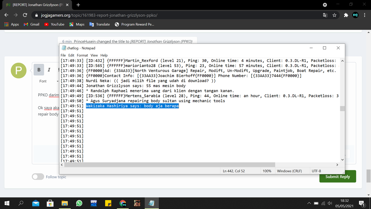The image size is (371, 209).
Task: Open the Wi-Fi network tray icon
Action: click(x=323, y=203)
